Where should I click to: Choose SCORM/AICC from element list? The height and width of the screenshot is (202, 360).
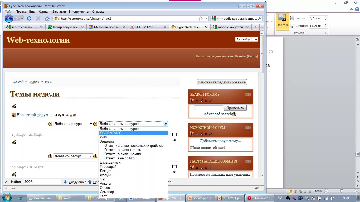click(133, 133)
